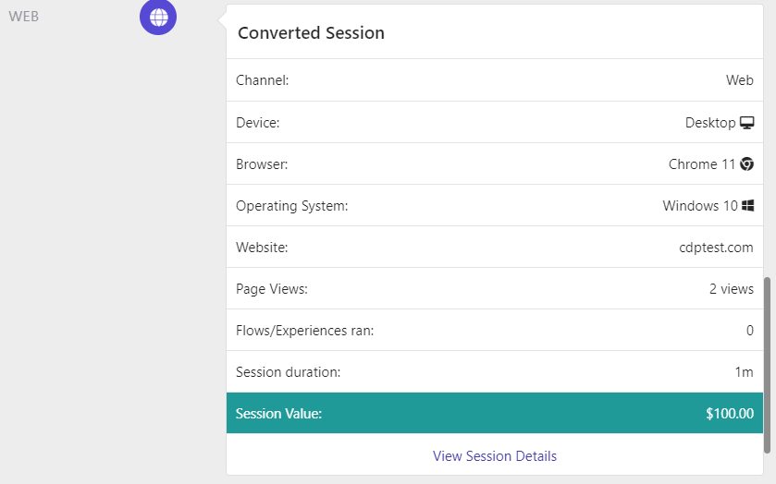Click the vertical scrollbar thumb
Screen dimensions: 776x484
(767, 365)
